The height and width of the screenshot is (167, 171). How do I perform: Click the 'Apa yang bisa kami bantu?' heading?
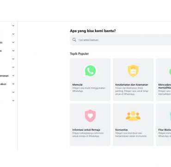pos(93,31)
